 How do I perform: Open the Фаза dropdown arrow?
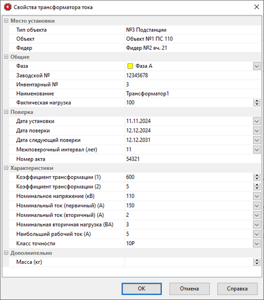257,66
